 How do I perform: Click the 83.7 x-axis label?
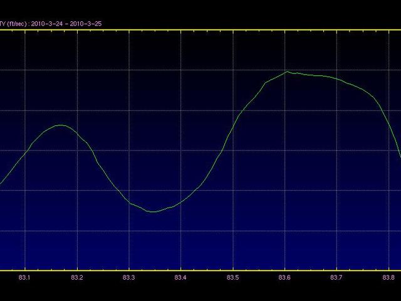click(x=336, y=277)
